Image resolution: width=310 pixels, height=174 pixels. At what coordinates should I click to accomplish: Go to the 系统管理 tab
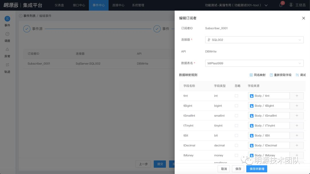click(138, 5)
